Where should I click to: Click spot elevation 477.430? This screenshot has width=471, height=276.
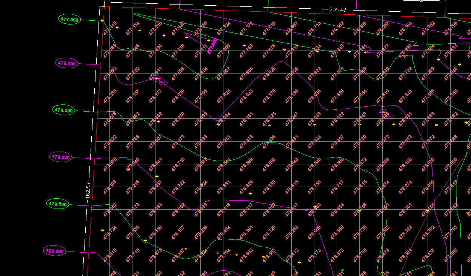pyautogui.click(x=383, y=74)
